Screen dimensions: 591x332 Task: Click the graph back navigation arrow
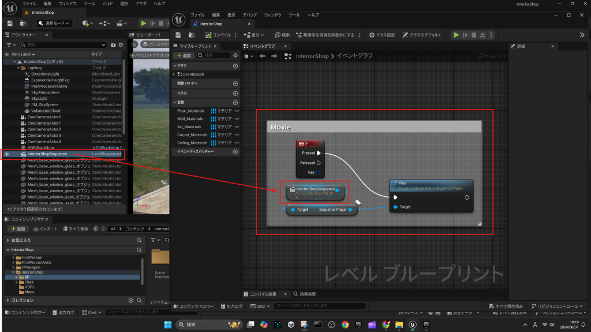(x=263, y=56)
